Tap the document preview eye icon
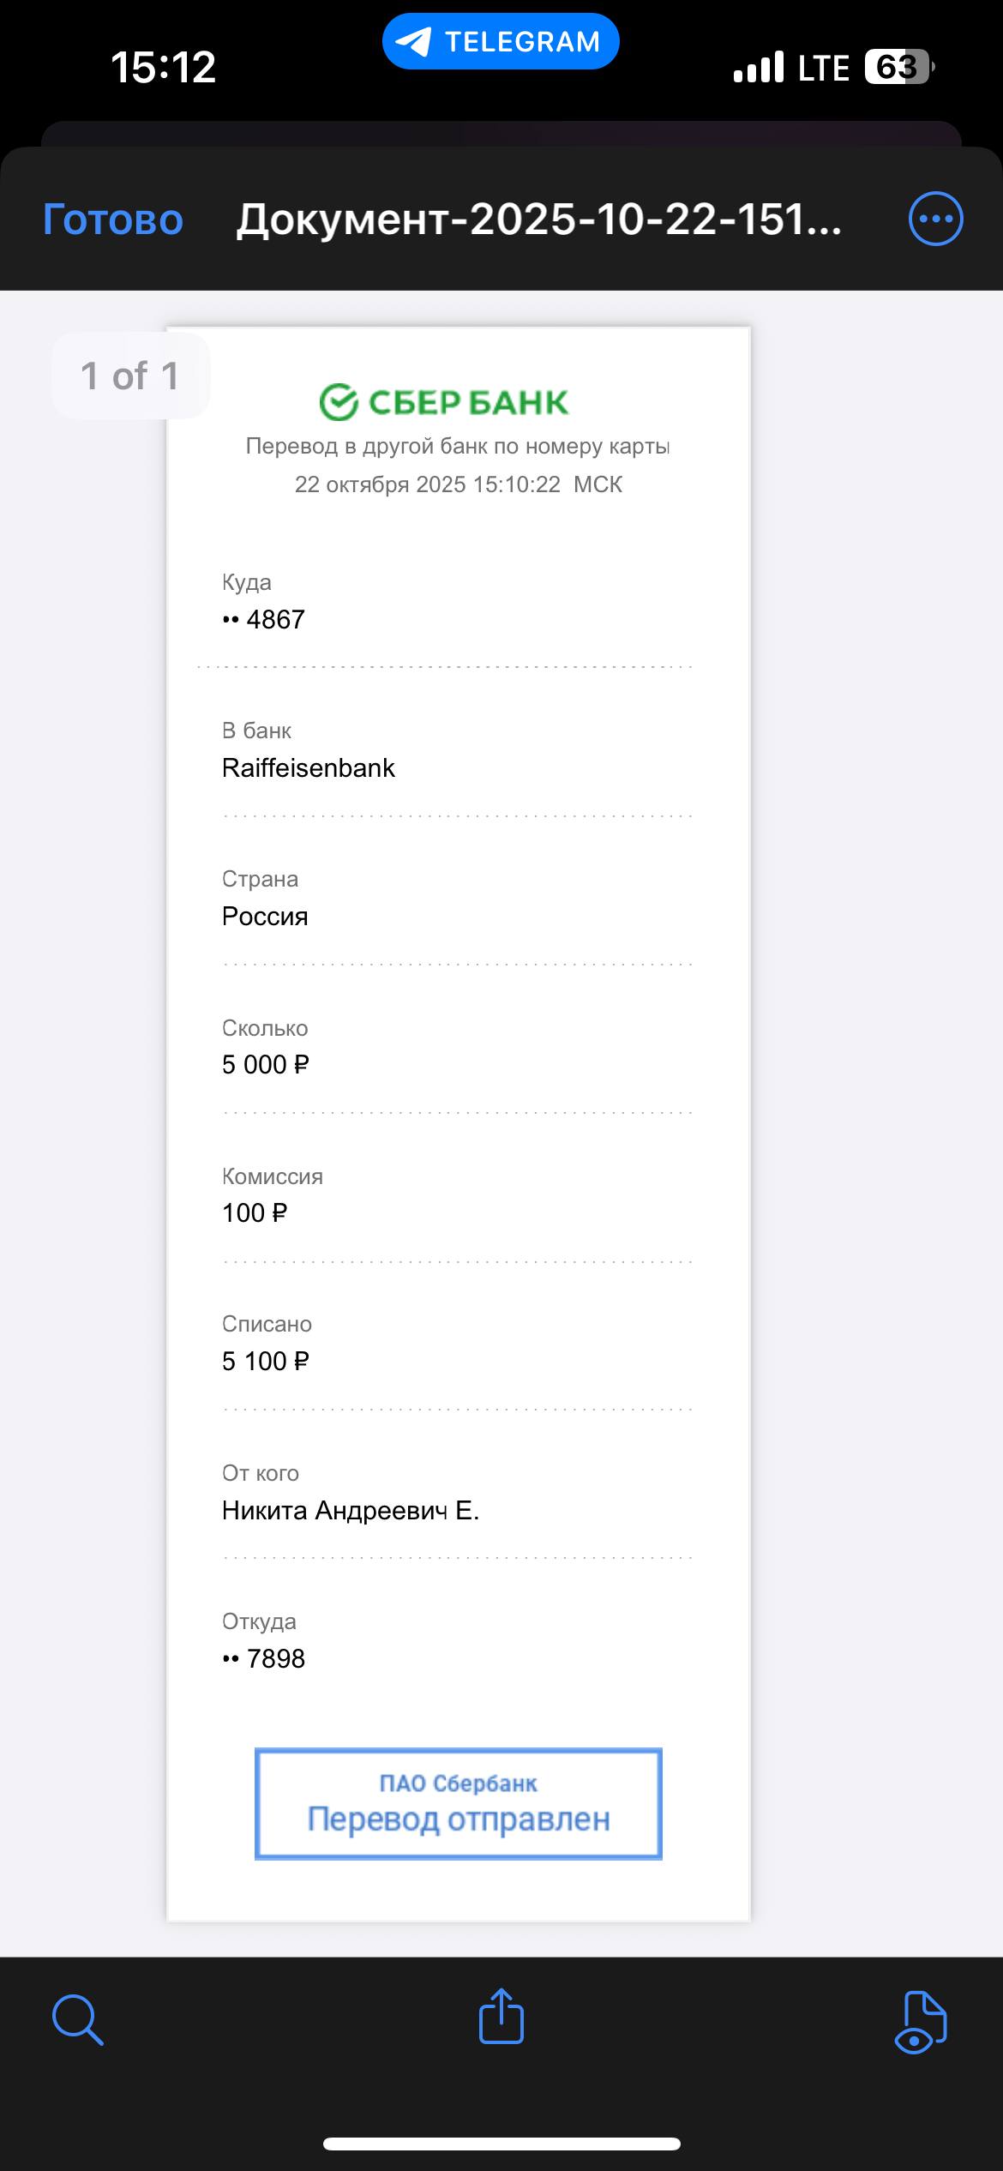1003x2171 pixels. 920,2022
